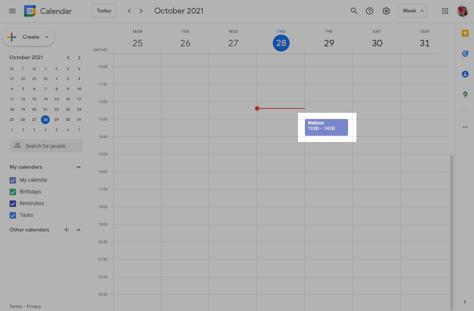Open Google Tasks in side panel
Viewport: 474px width, 311px height.
[x=465, y=54]
